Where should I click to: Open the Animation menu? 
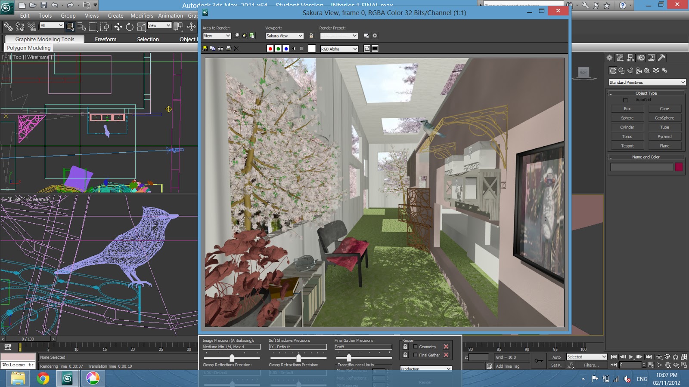pos(171,15)
